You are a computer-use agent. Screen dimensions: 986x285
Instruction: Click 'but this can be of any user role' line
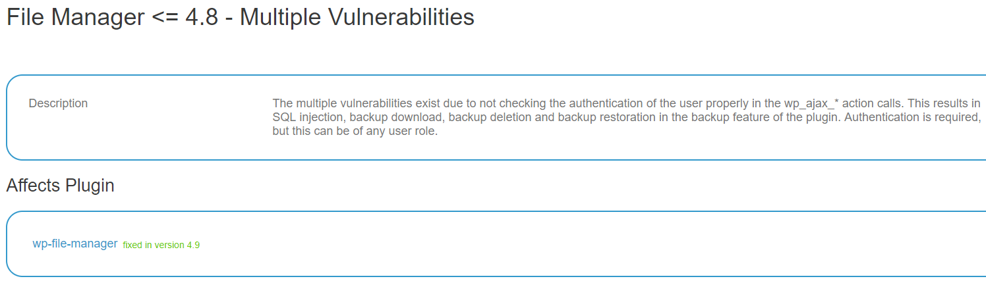(x=355, y=131)
